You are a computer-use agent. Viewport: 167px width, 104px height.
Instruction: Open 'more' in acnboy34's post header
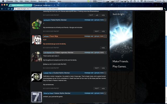(x=102, y=20)
